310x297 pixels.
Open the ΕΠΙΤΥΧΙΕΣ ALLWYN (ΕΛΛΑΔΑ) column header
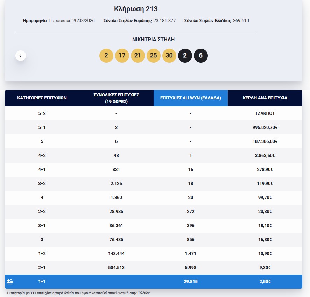(x=190, y=98)
